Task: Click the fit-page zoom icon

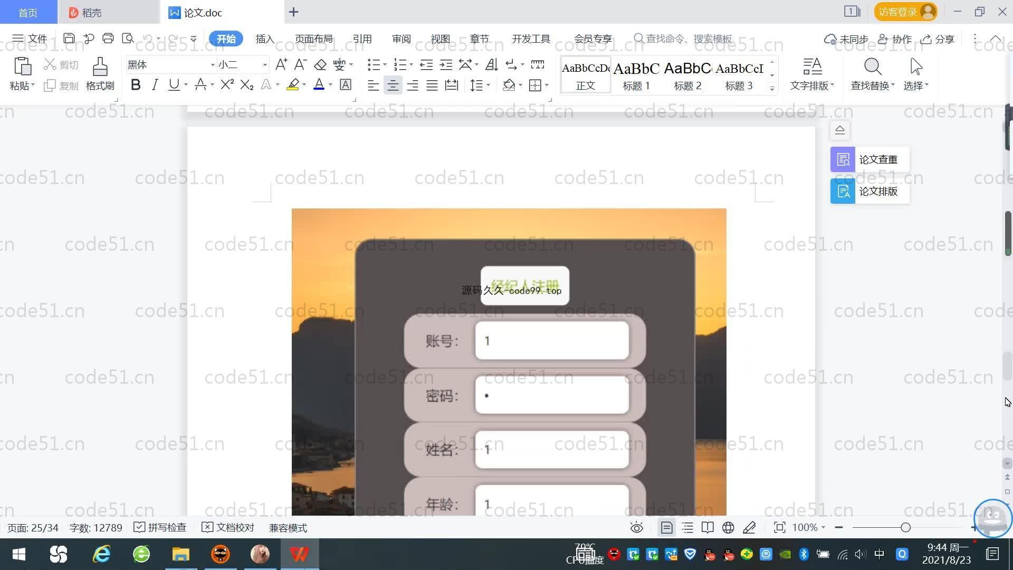Action: (x=779, y=528)
